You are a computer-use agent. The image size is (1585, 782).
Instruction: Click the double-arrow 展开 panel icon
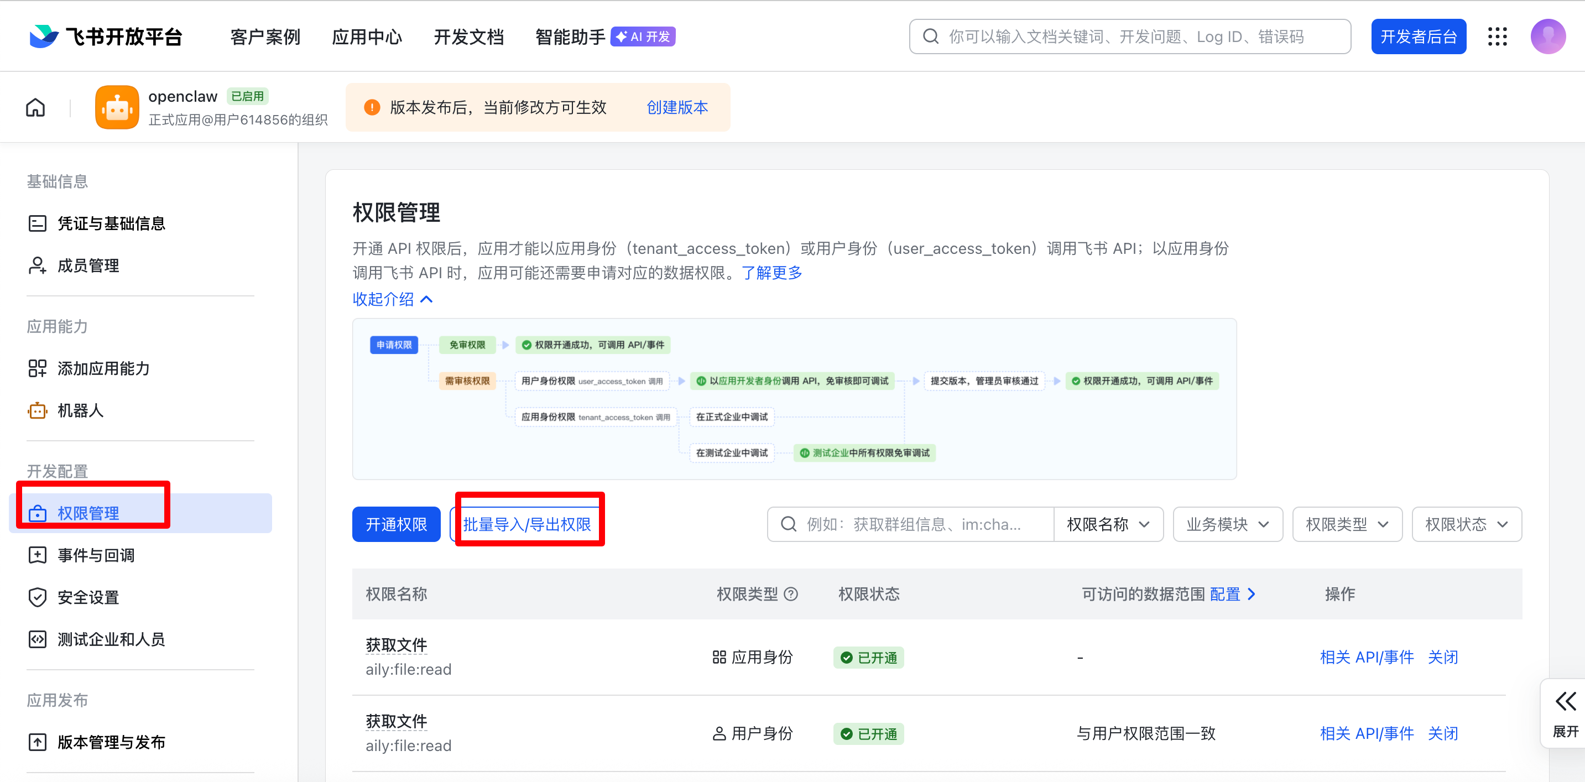tap(1565, 702)
